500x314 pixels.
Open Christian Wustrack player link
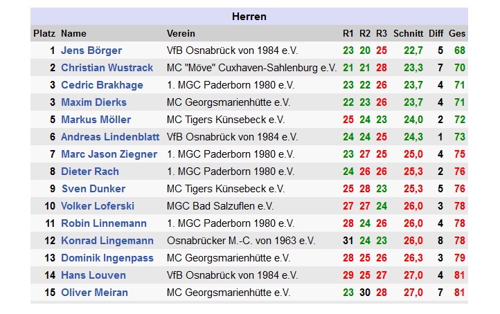107,68
